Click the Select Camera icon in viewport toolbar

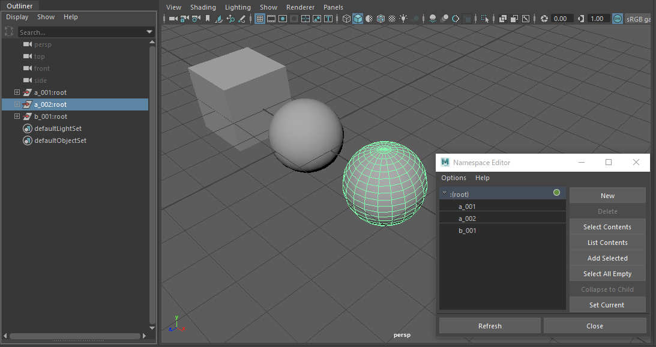click(x=173, y=19)
